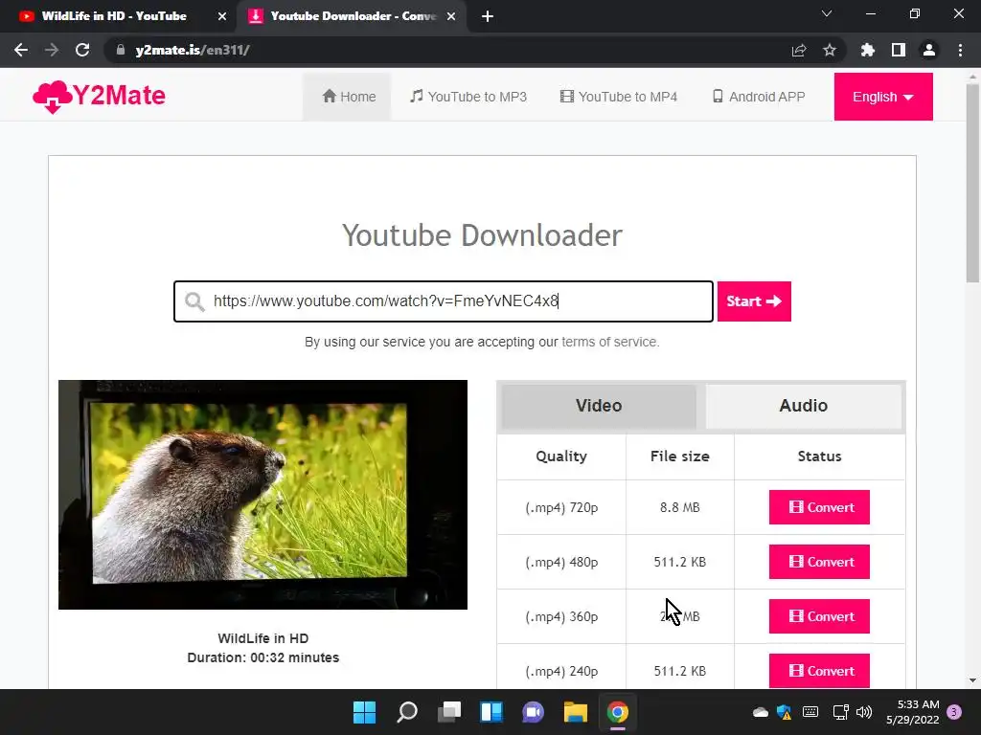Convert the 720p mp4 video
The image size is (981, 735).
(819, 507)
